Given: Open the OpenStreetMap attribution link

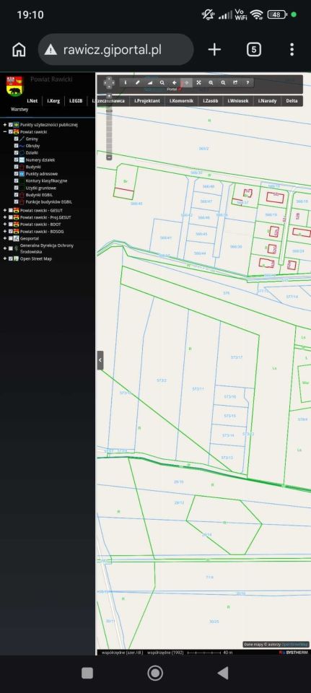Looking at the screenshot, I should click(x=294, y=645).
